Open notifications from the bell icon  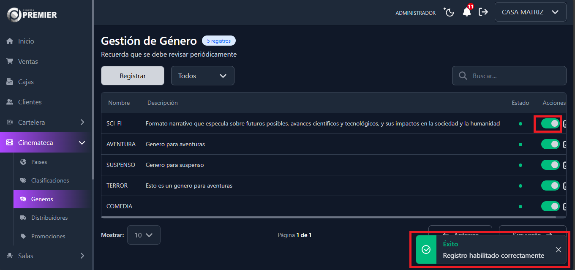point(466,12)
